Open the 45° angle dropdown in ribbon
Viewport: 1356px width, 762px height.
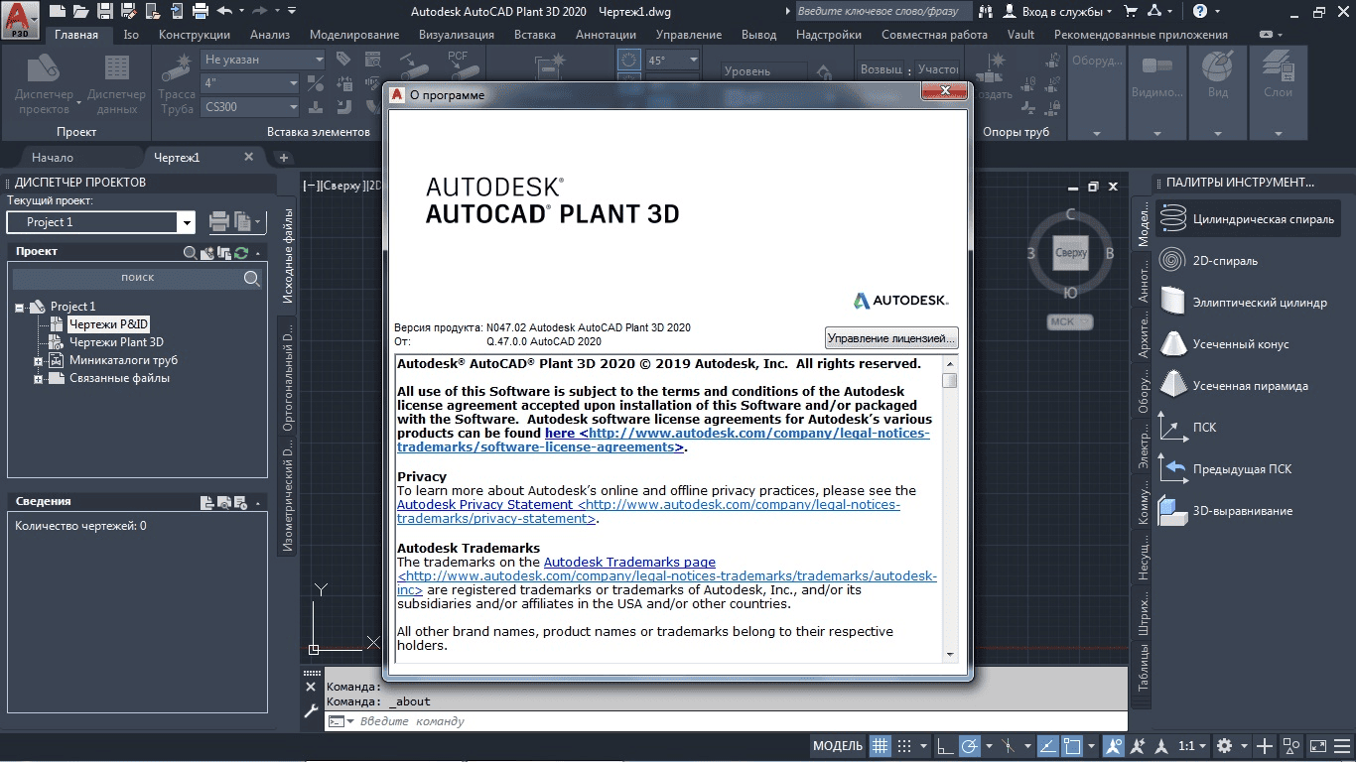pos(674,61)
